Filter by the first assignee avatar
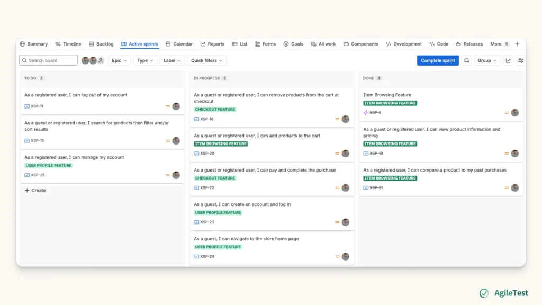Viewport: 542px width, 305px height. pos(85,60)
